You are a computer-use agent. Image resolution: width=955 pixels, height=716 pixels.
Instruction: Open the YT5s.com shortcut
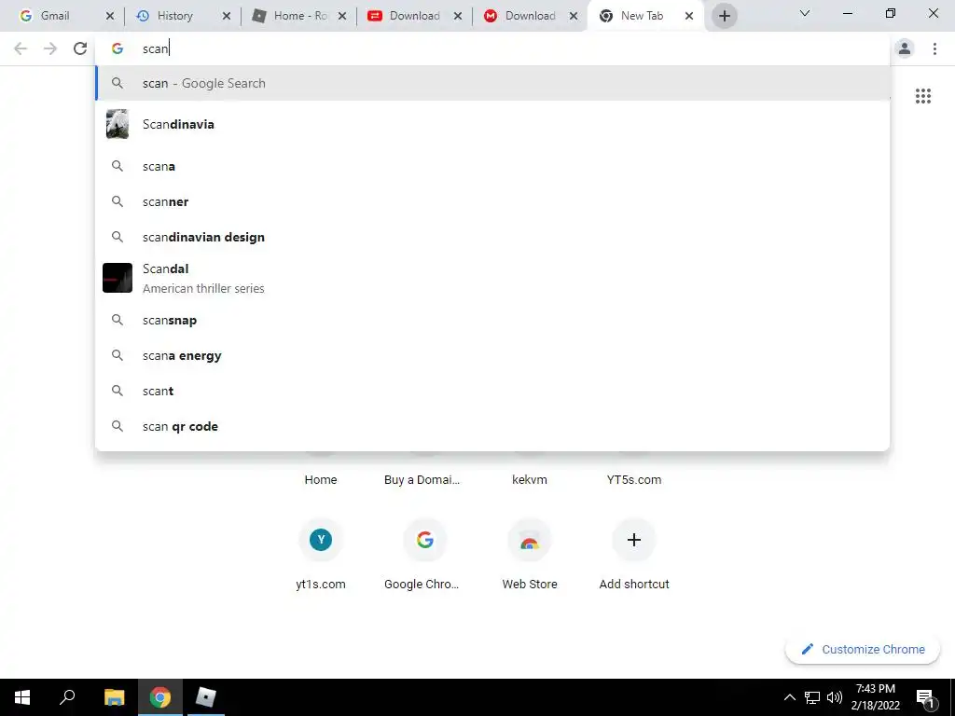tap(634, 480)
